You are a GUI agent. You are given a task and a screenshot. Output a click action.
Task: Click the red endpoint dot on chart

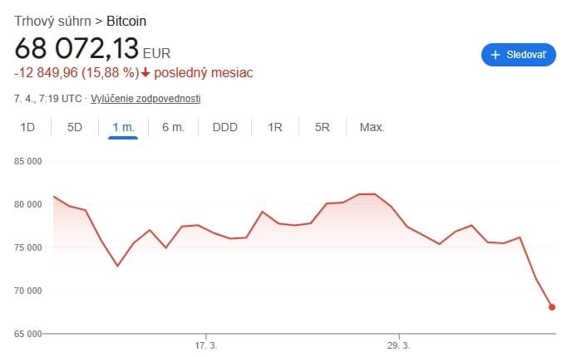tap(552, 307)
